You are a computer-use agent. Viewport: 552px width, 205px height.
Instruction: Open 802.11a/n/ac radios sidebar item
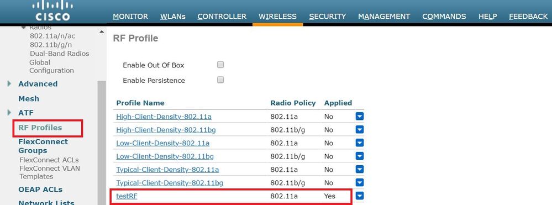pyautogui.click(x=52, y=36)
